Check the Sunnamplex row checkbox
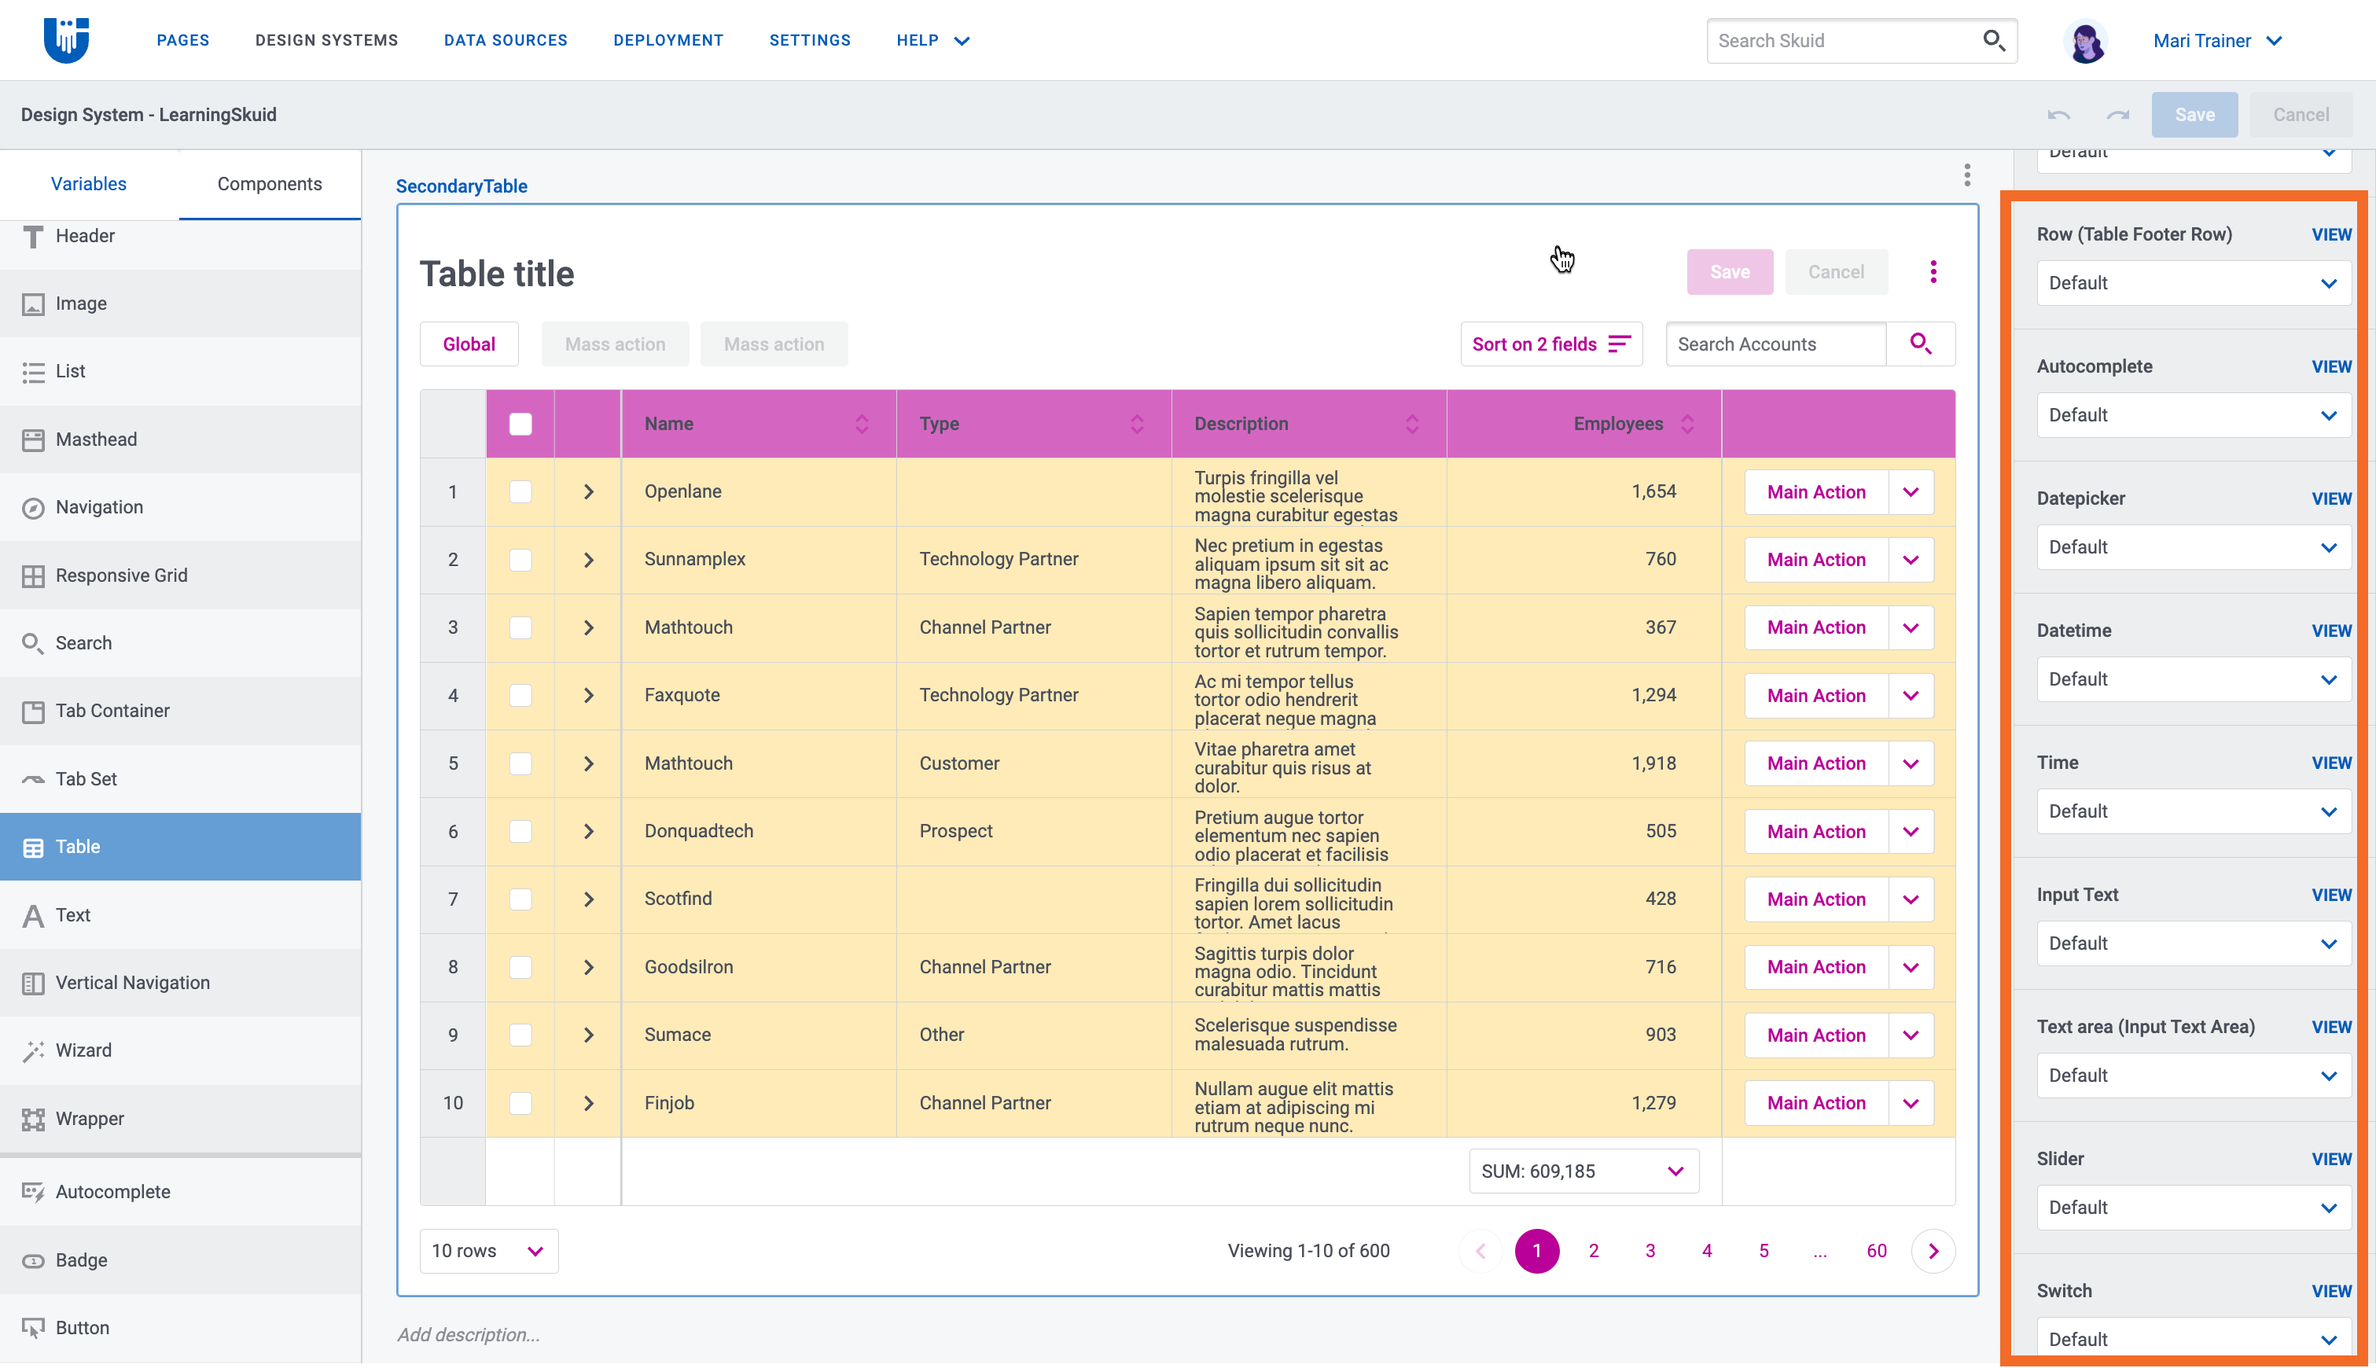2376x1368 pixels. click(x=520, y=560)
